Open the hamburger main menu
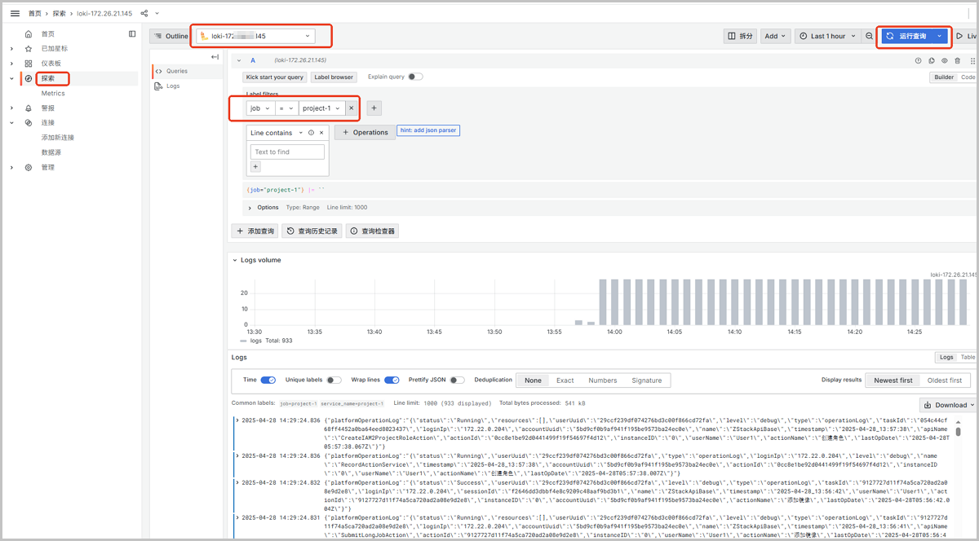 pyautogui.click(x=15, y=14)
